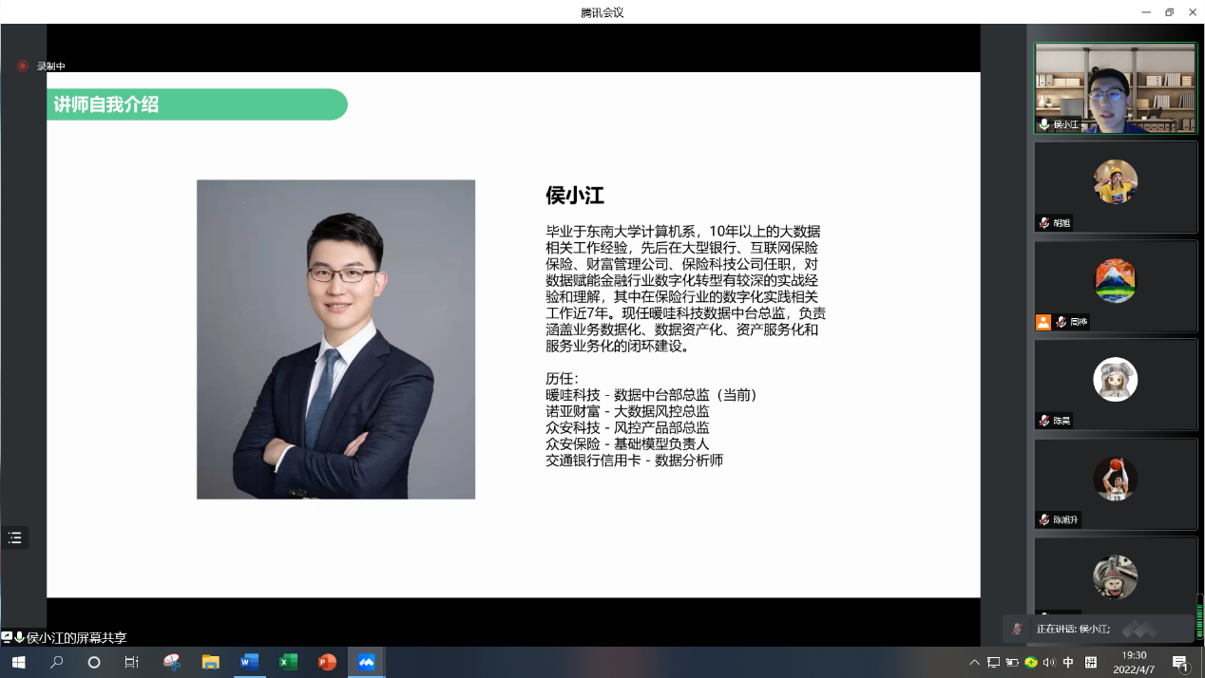Open File Explorer from the taskbar
Viewport: 1205px width, 678px height.
pos(211,662)
